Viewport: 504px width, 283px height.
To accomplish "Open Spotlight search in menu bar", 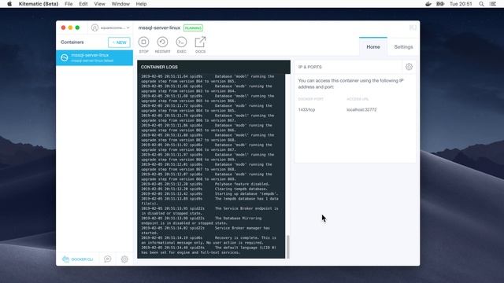I will [x=481, y=4].
